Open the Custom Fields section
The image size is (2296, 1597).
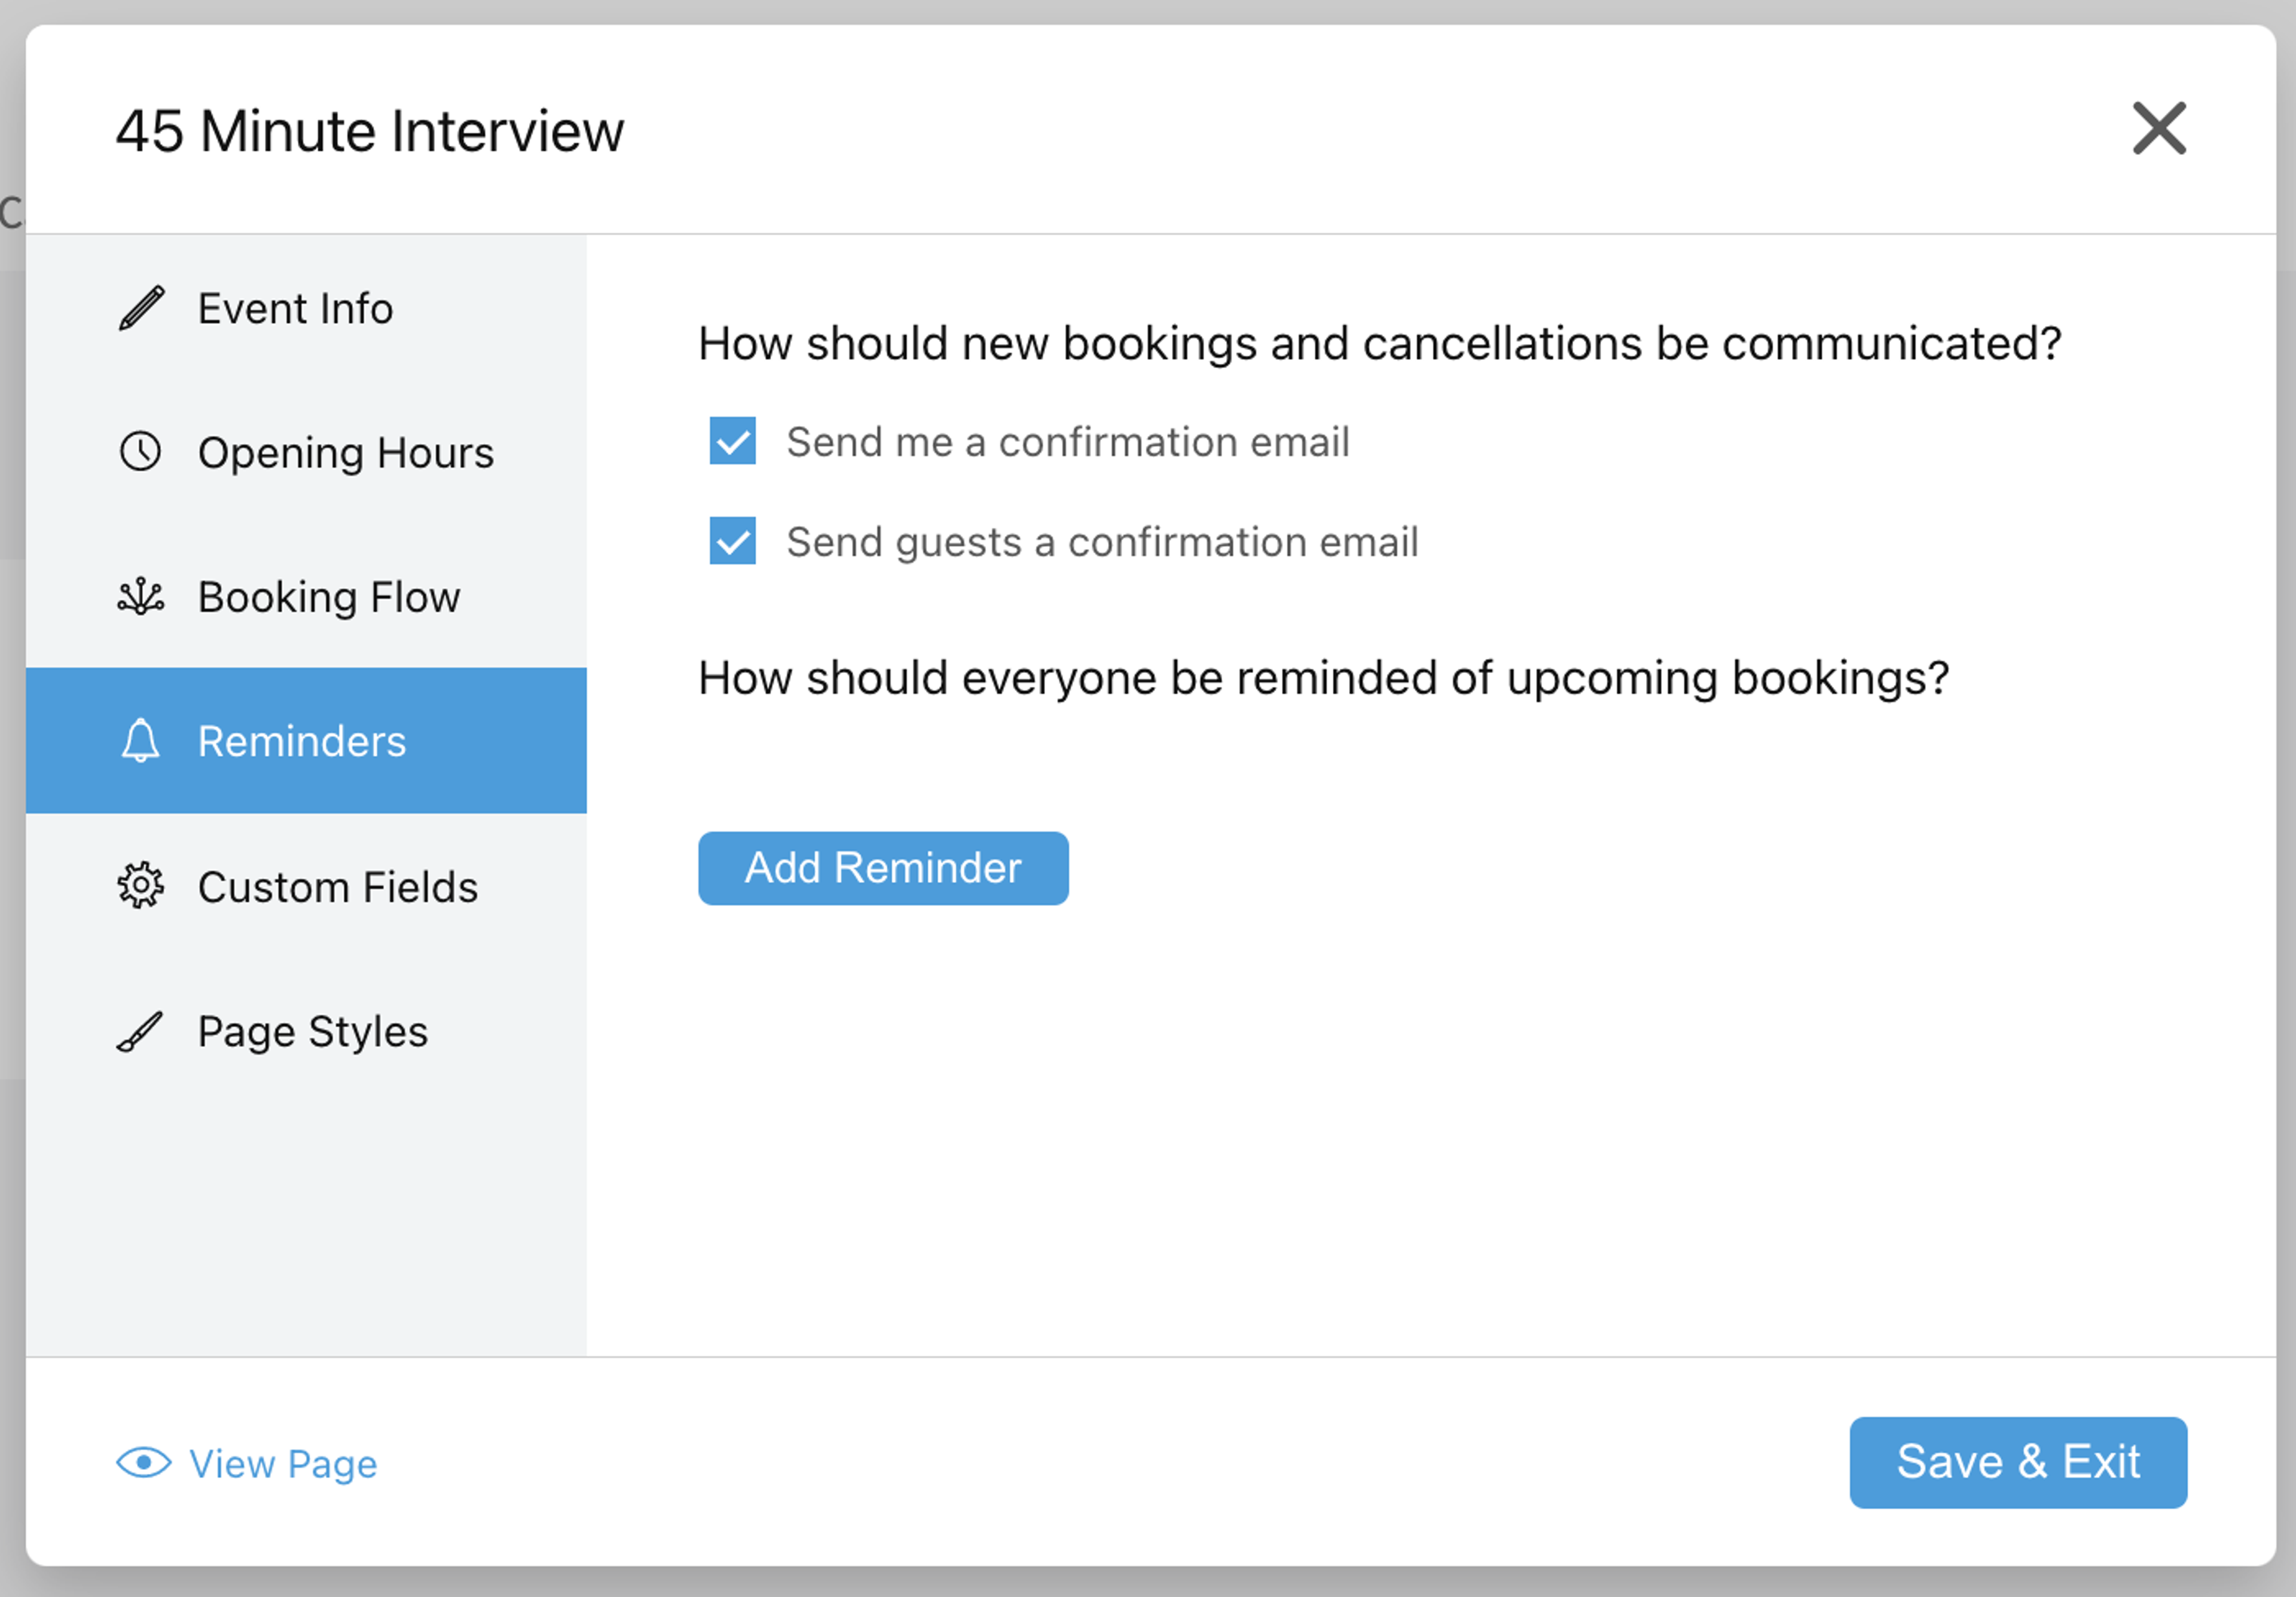coord(306,885)
